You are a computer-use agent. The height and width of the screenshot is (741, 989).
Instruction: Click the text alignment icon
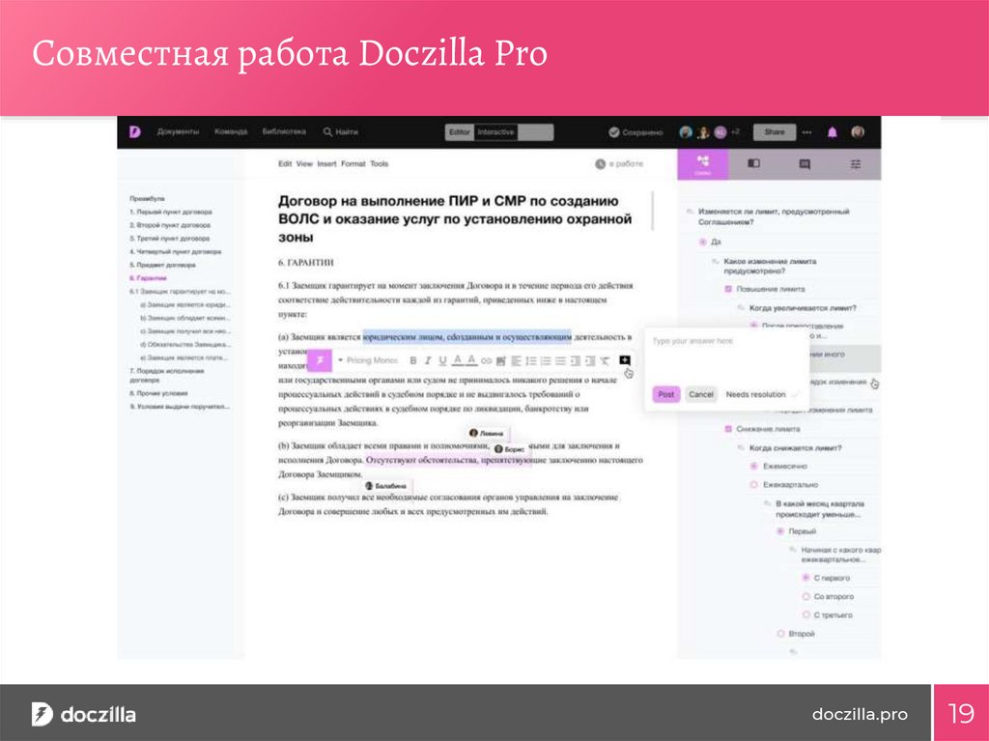tap(516, 360)
